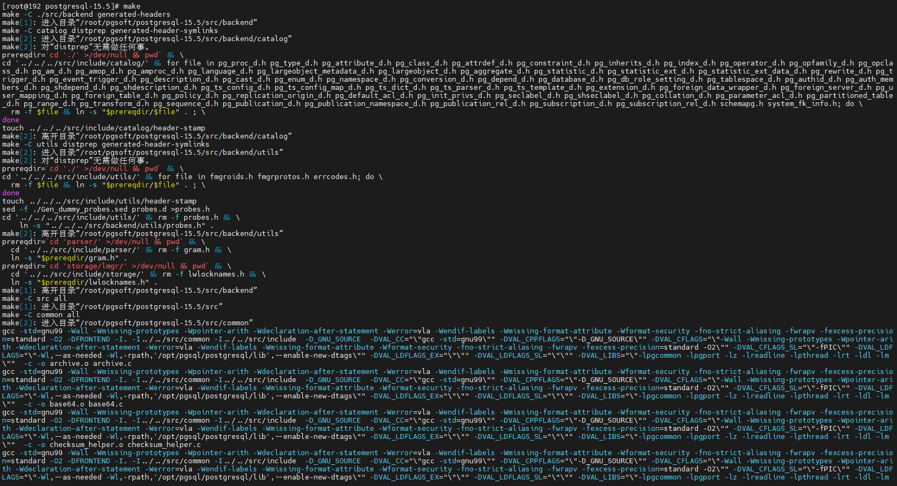Click the 'make -C src all' line

(x=35, y=298)
